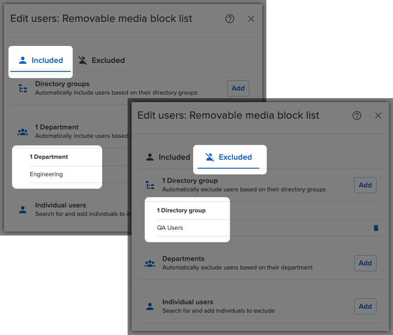Click the Departments group icon in Excluded tab
Screen dimensions: 393x335
point(150,263)
